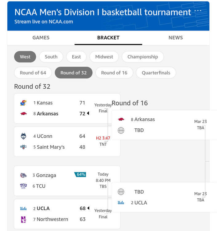The height and width of the screenshot is (231, 217).
Task: Open the live UConn vs Saint Mary's game
Action: tap(67, 142)
